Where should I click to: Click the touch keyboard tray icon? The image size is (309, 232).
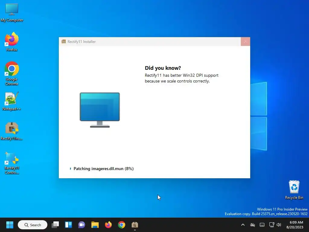[x=262, y=225]
